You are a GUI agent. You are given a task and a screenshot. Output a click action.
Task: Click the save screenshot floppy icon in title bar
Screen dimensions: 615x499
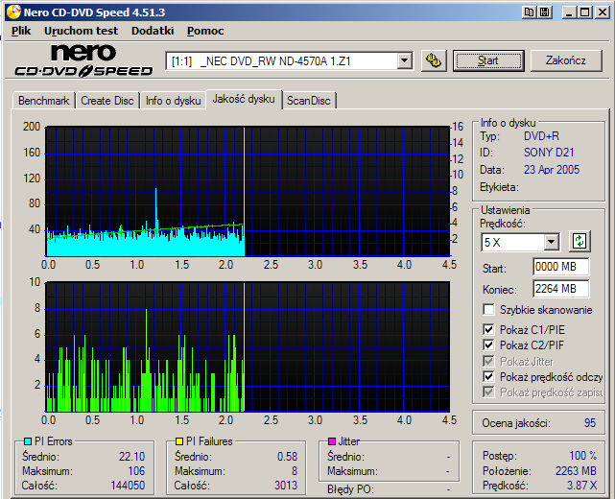point(545,12)
